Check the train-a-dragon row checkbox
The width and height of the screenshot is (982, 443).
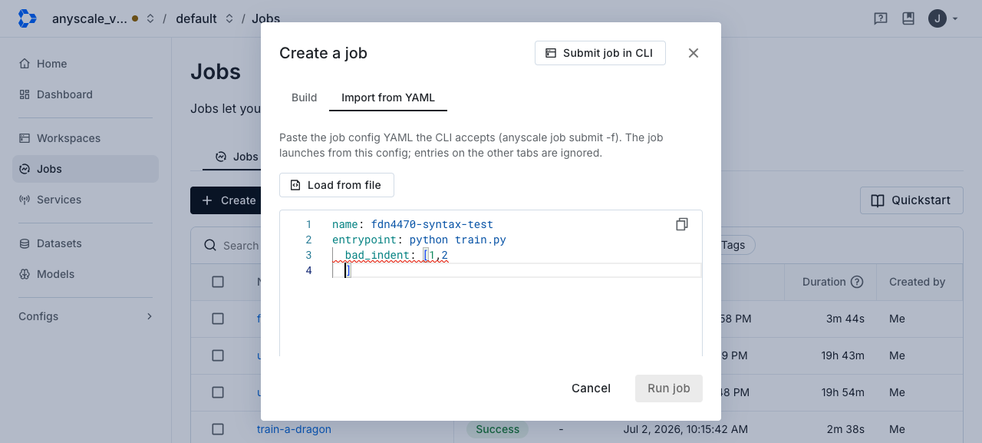tap(218, 429)
